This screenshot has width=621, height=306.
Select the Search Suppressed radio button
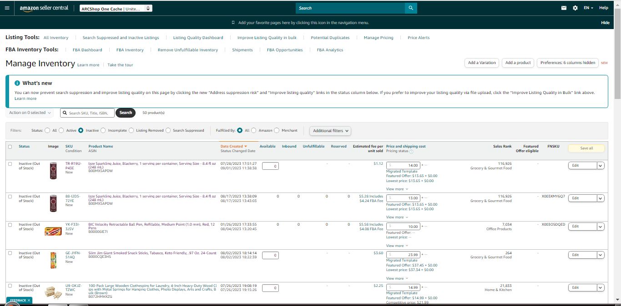tap(168, 130)
